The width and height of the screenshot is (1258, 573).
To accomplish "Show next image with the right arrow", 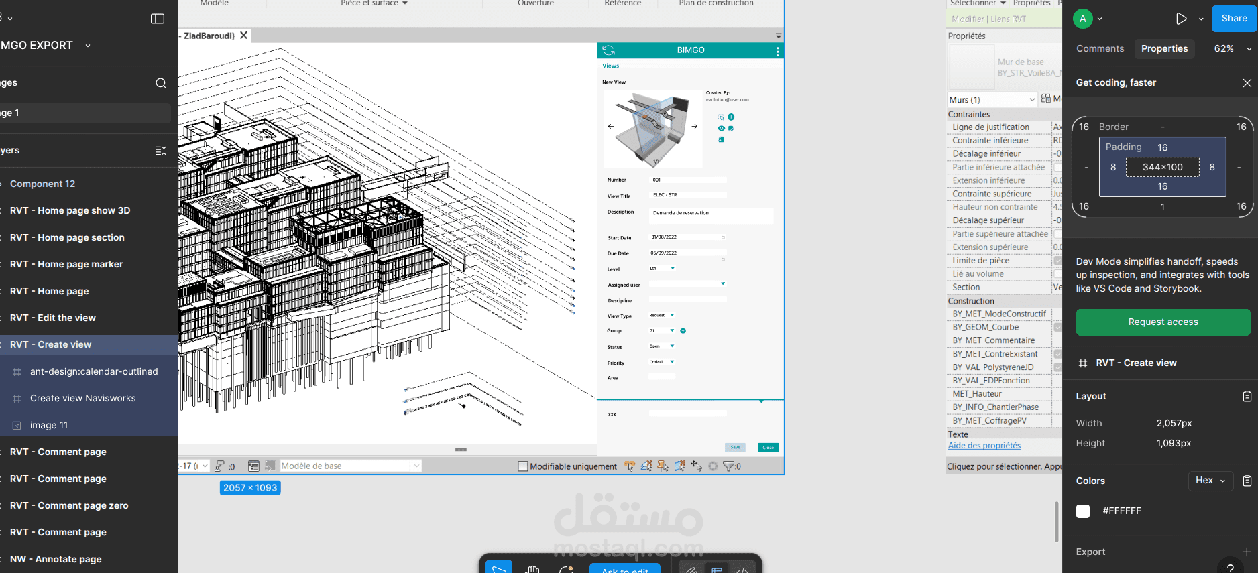I will point(695,126).
